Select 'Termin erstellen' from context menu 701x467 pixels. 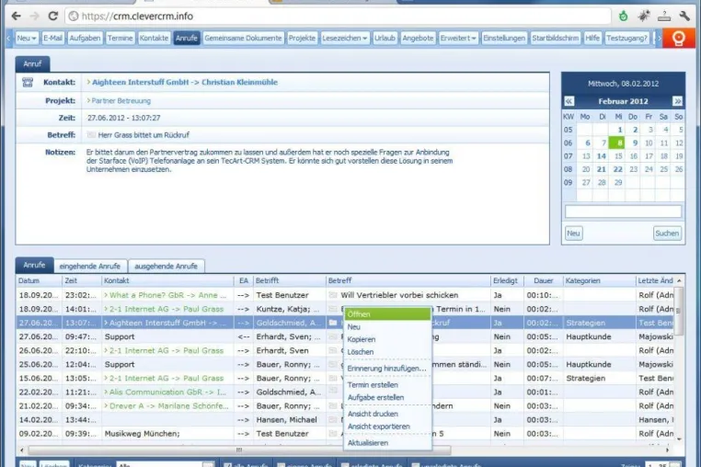pyautogui.click(x=387, y=385)
